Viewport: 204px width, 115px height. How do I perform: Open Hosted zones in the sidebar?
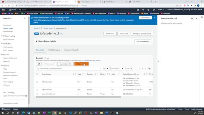8,28
